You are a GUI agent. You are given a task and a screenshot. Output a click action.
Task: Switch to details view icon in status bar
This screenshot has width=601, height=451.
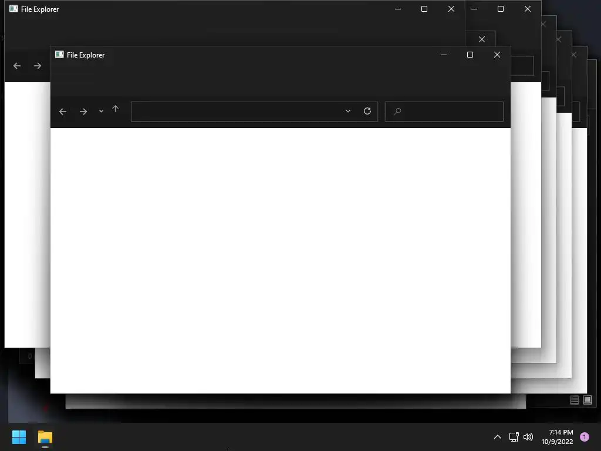[575, 400]
